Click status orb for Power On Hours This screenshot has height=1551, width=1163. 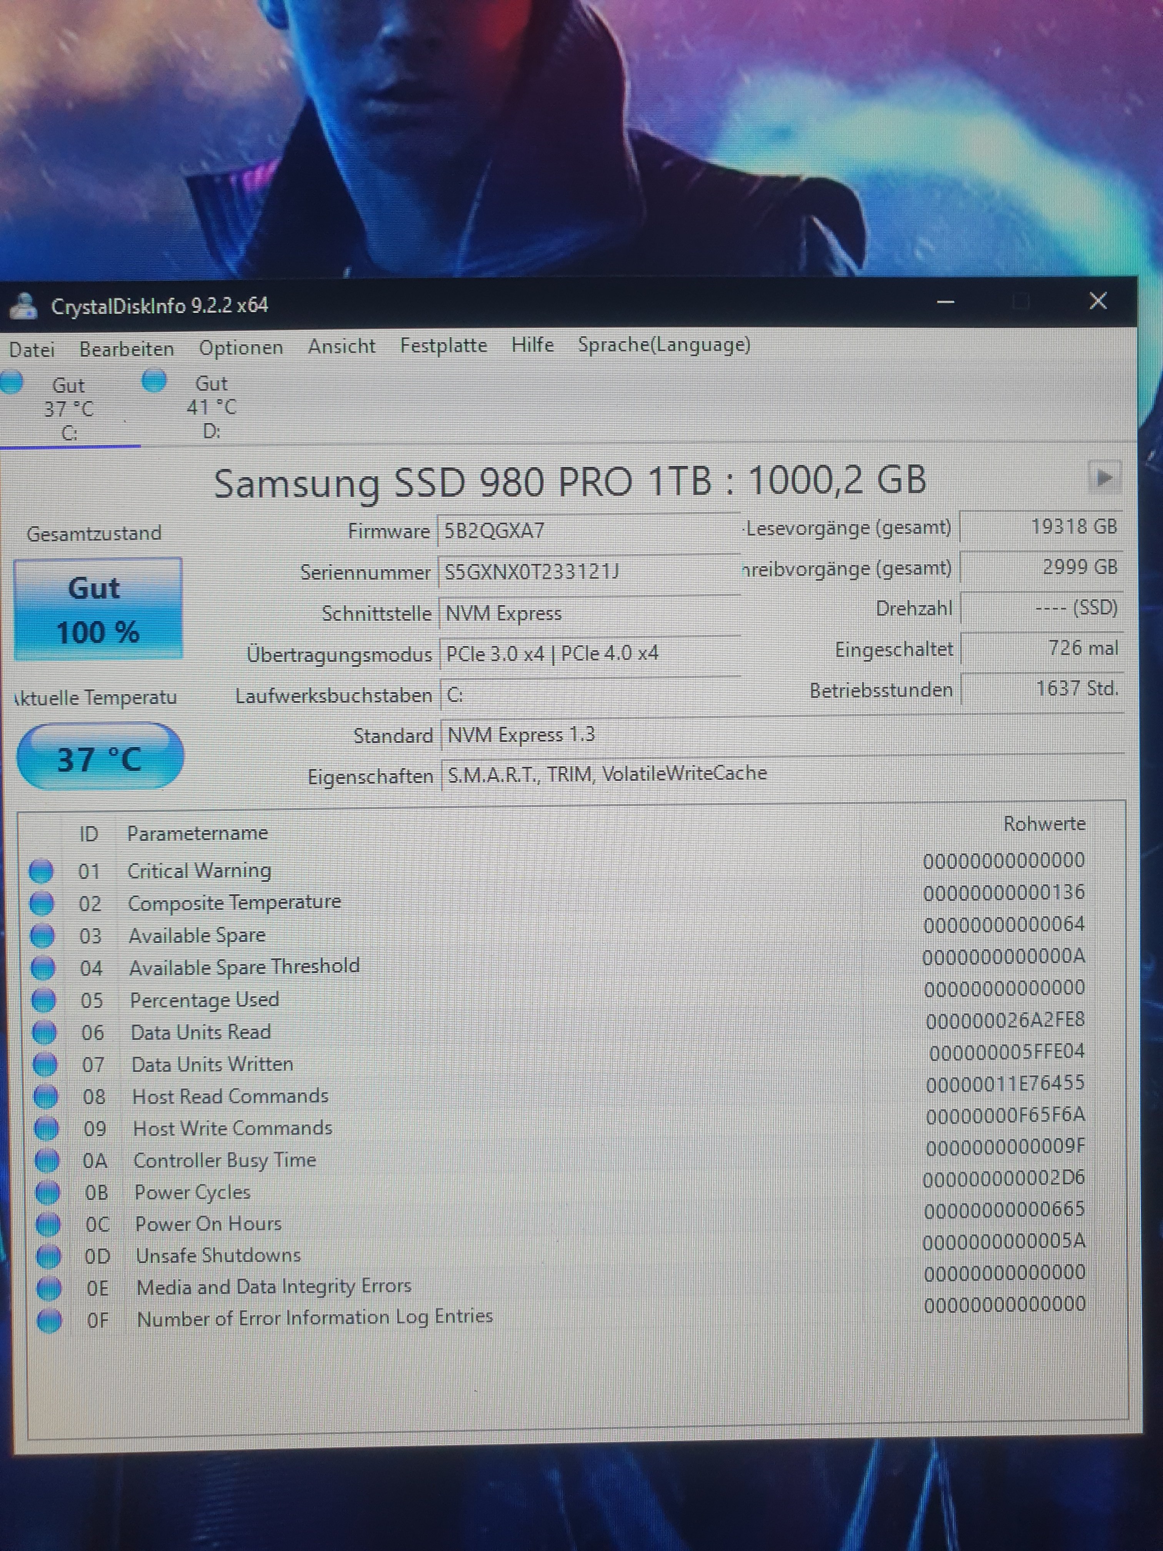pos(48,1224)
